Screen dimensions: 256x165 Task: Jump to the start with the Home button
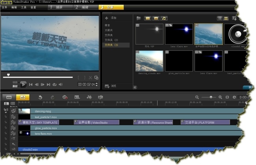pyautogui.click(x=31, y=84)
